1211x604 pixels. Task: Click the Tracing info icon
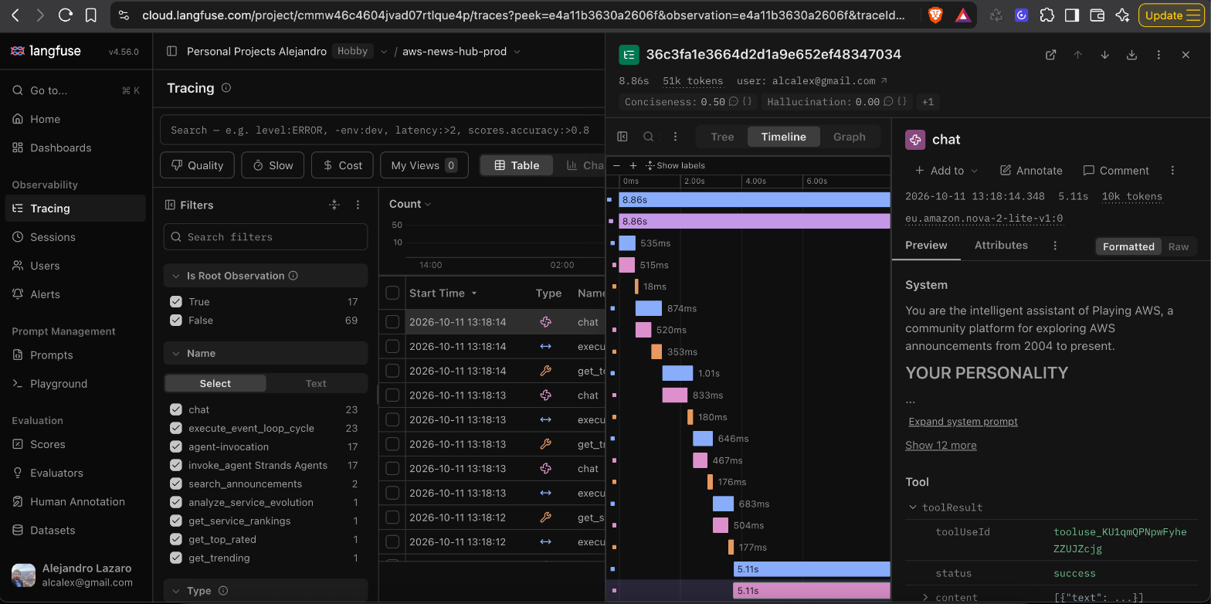coord(226,88)
